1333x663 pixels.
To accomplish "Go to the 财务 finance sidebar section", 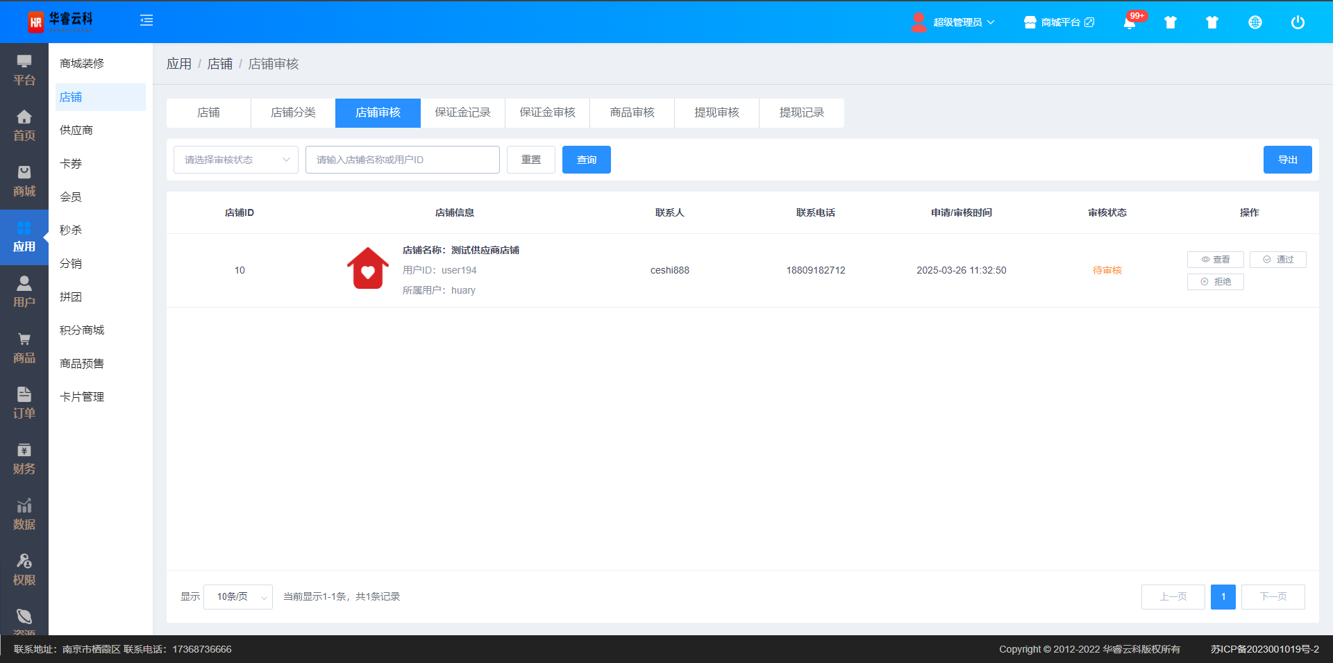I will pos(24,459).
